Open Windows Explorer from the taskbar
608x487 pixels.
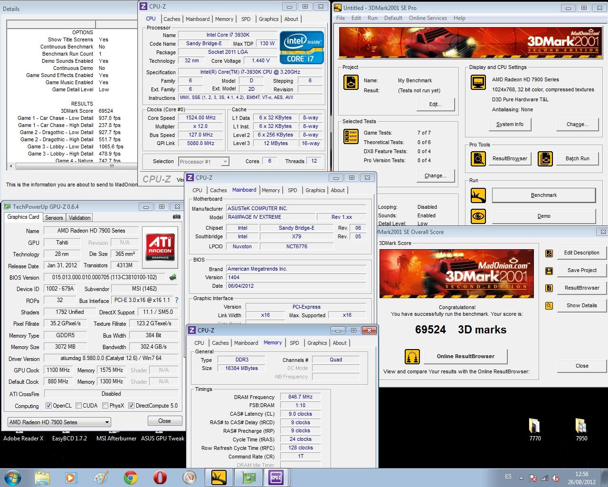(x=42, y=477)
